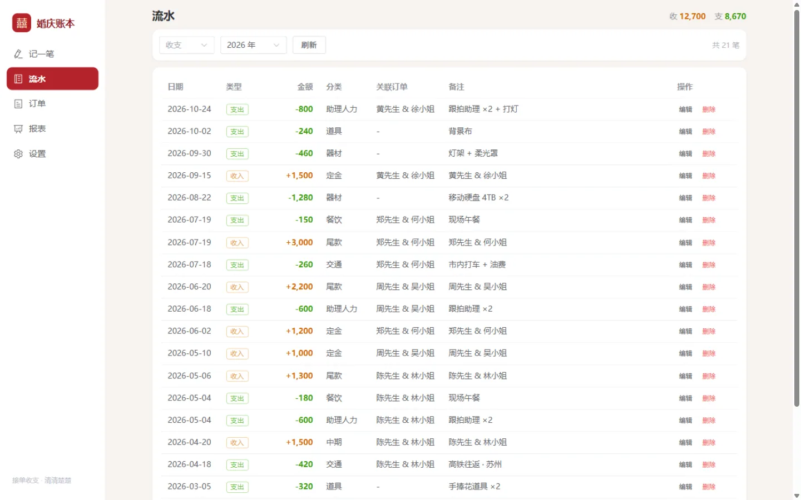The width and height of the screenshot is (801, 500).
Task: Click the 婚庆账本 red logo icon
Action: pyautogui.click(x=22, y=23)
